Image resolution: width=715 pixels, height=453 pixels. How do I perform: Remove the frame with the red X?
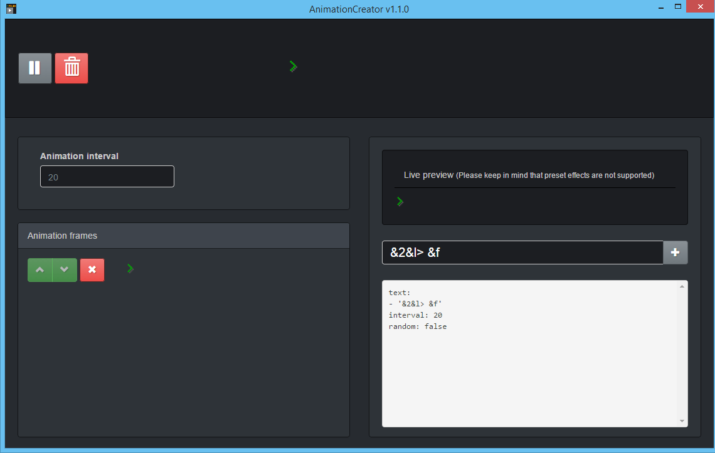coord(92,270)
